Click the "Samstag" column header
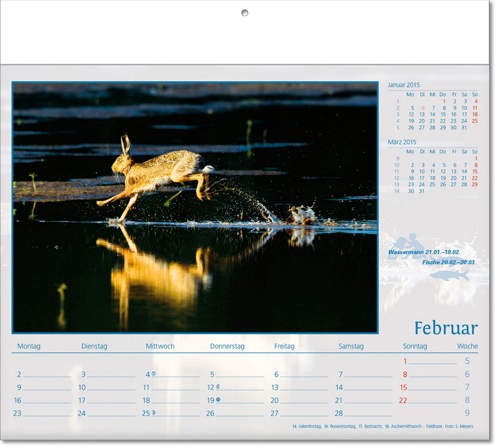The image size is (496, 447). 351,346
